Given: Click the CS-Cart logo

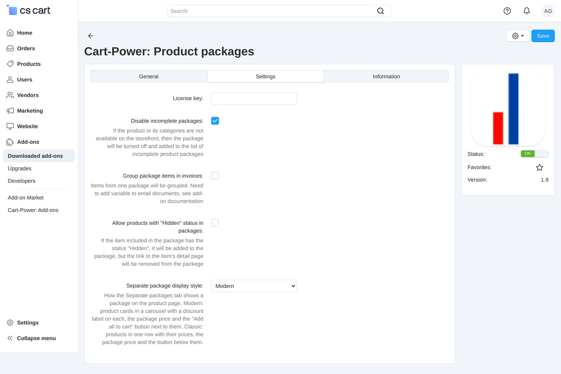Looking at the screenshot, I should 29,10.
